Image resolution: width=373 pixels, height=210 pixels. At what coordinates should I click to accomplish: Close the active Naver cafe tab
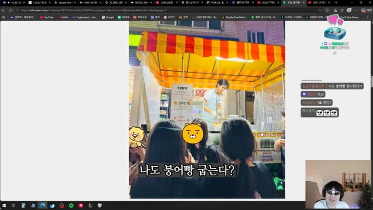[x=304, y=3]
